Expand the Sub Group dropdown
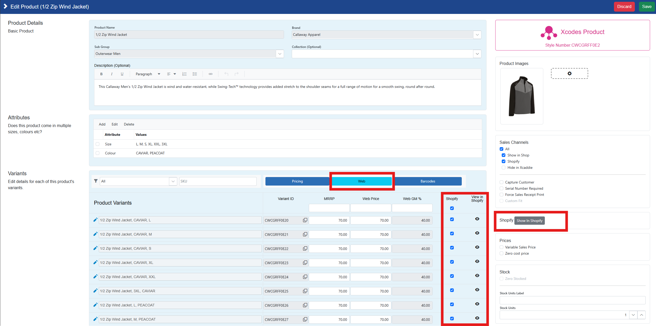 coord(280,54)
